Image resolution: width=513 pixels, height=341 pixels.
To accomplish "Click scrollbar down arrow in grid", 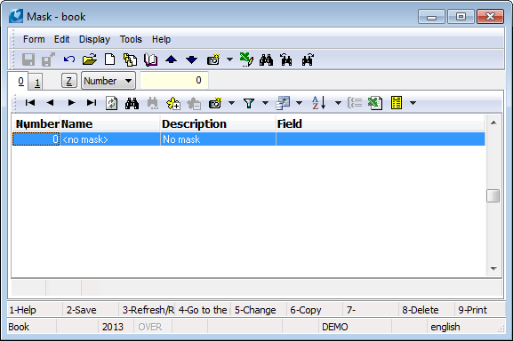I will coord(493,269).
